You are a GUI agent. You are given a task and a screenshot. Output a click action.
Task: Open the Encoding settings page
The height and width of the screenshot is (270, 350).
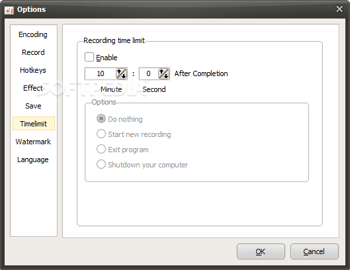(x=33, y=34)
